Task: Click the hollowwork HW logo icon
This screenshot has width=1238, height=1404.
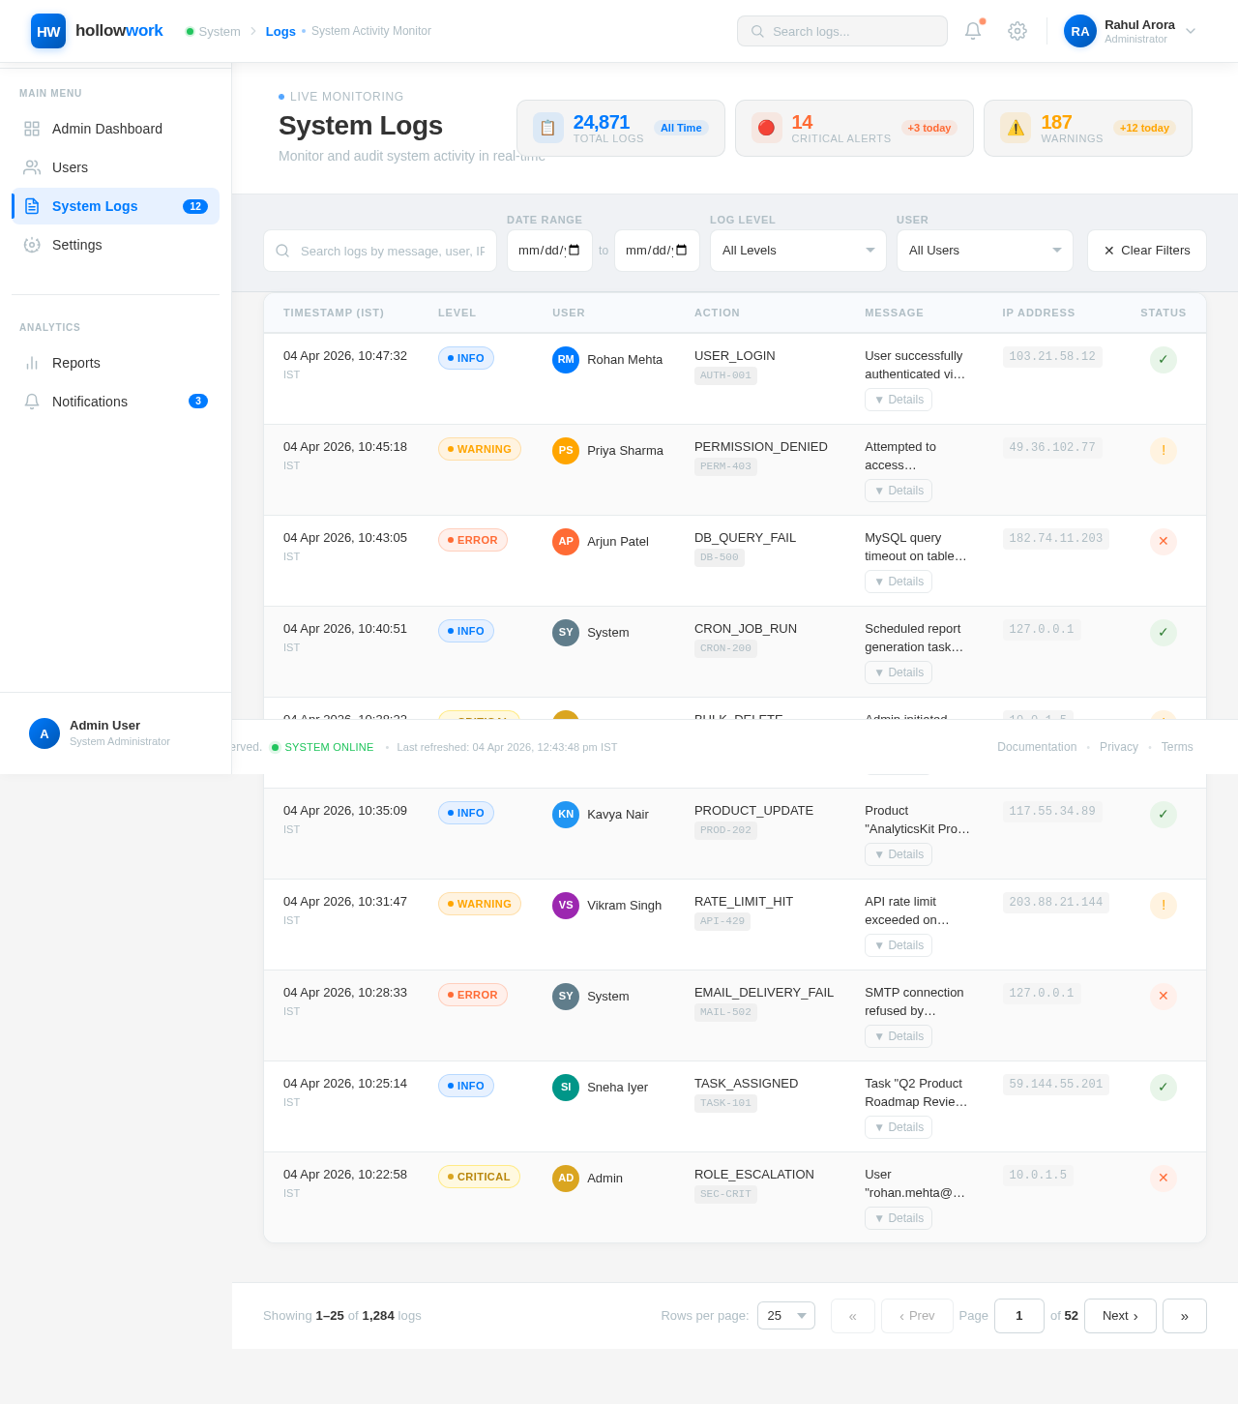Action: [x=48, y=31]
